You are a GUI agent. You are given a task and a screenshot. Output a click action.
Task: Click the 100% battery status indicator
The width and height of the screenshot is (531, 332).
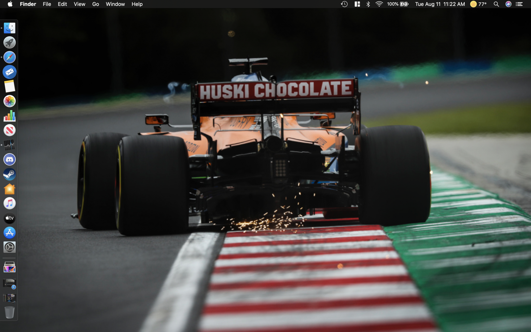tap(398, 4)
